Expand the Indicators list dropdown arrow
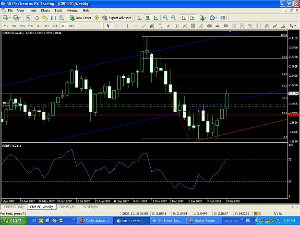 (205, 18)
